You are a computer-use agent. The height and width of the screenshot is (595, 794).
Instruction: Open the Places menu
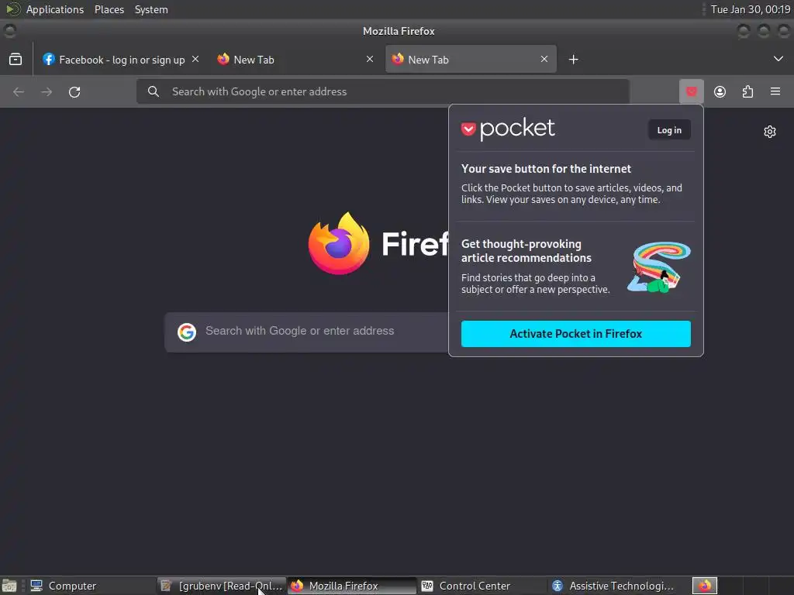point(109,9)
